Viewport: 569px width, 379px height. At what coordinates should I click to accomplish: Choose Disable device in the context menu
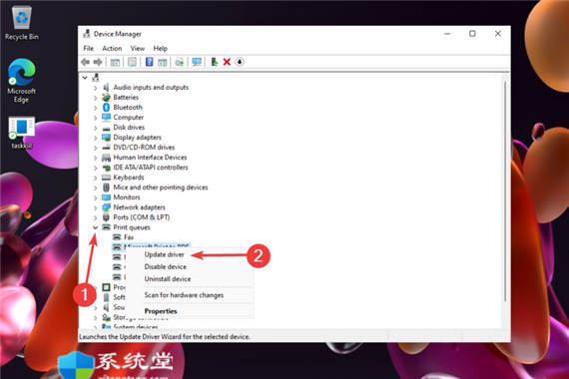click(165, 267)
